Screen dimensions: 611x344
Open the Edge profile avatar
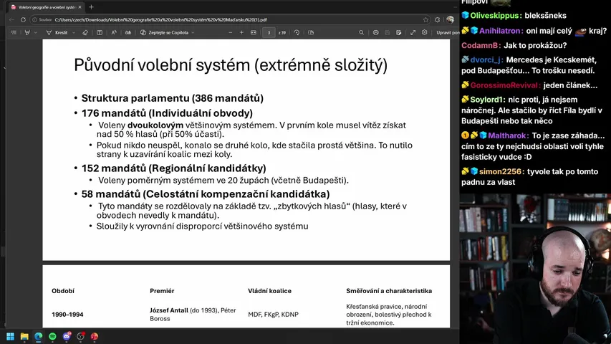(451, 19)
